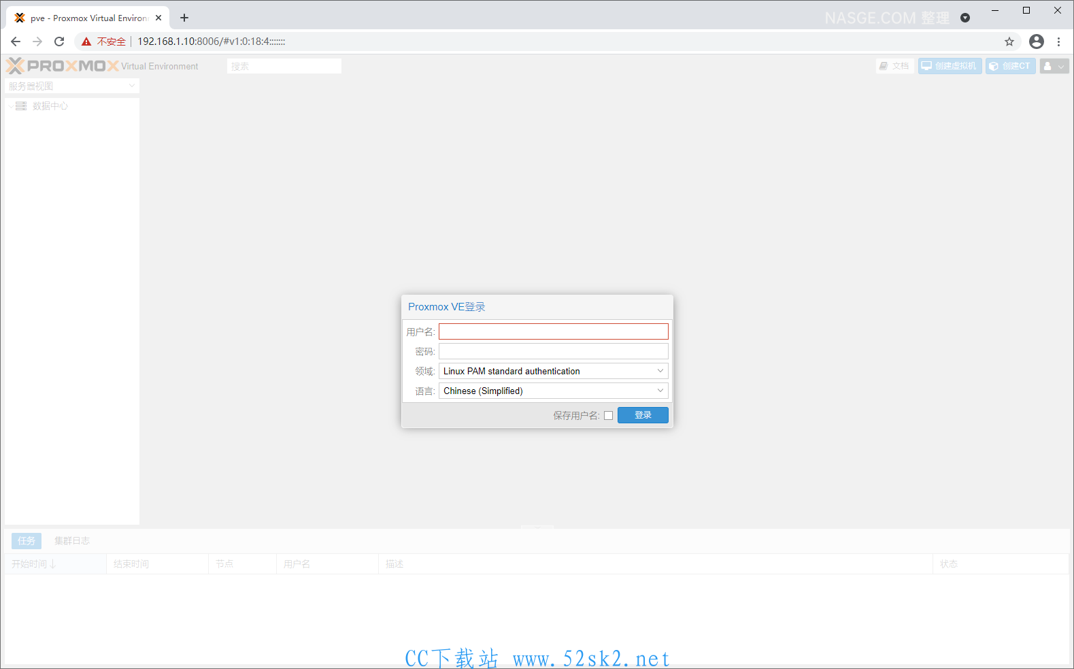Open the realm dropdown Linux PAM
This screenshot has height=669, width=1074.
pyautogui.click(x=553, y=371)
